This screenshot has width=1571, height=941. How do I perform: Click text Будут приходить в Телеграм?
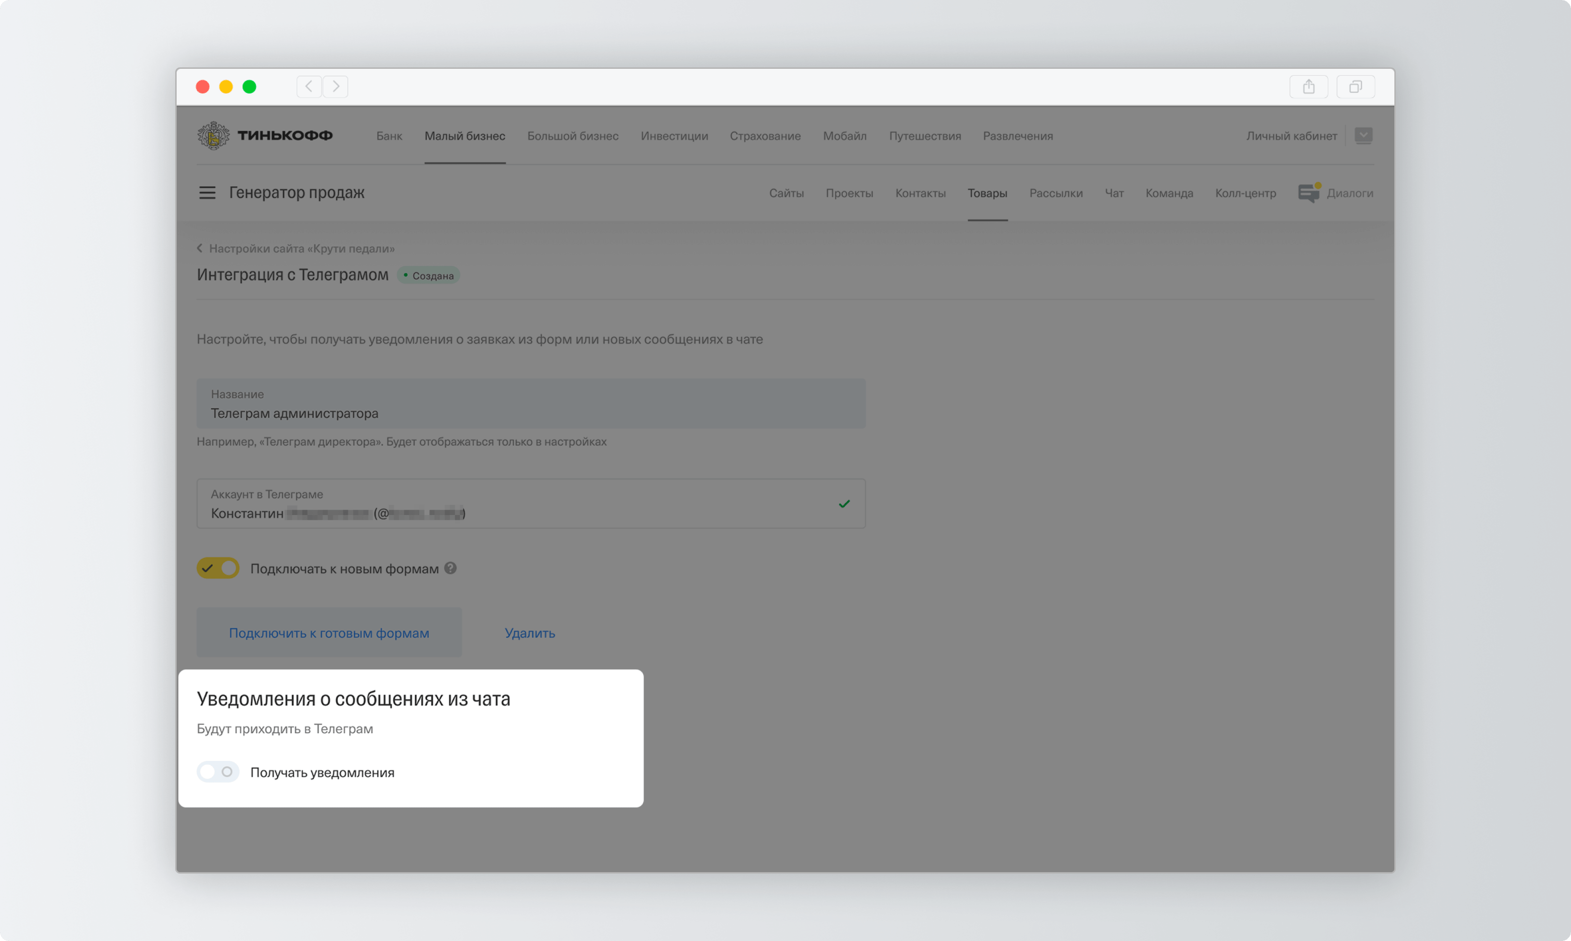coord(284,729)
